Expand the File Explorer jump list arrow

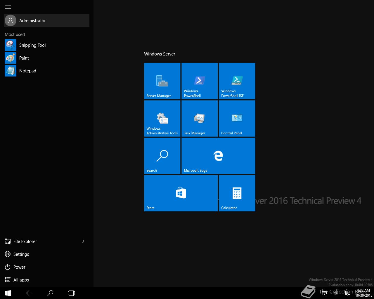83,241
